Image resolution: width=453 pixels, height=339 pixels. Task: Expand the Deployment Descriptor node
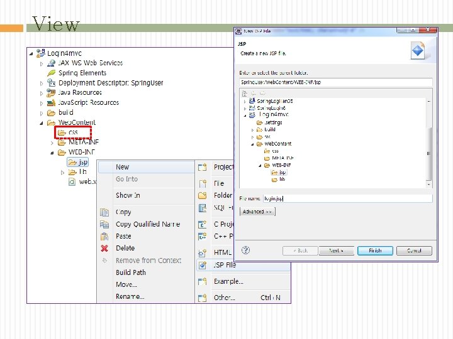(42, 83)
